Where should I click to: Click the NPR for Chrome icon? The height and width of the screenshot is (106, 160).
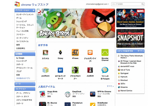[x=93, y=94]
